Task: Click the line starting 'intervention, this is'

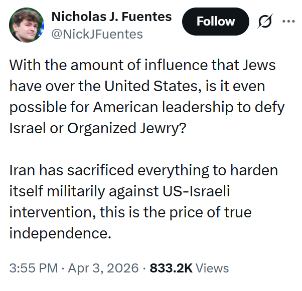Action: 130,212
